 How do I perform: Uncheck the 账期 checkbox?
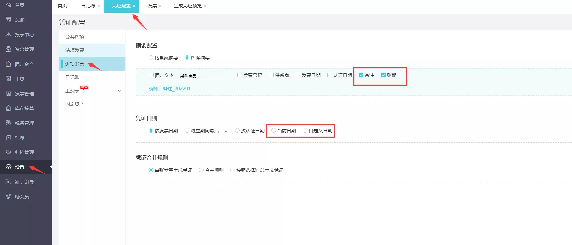[x=383, y=75]
